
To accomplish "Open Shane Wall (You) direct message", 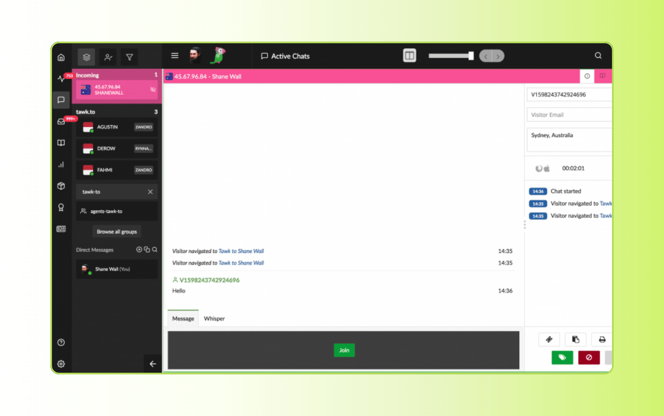I will (x=117, y=269).
